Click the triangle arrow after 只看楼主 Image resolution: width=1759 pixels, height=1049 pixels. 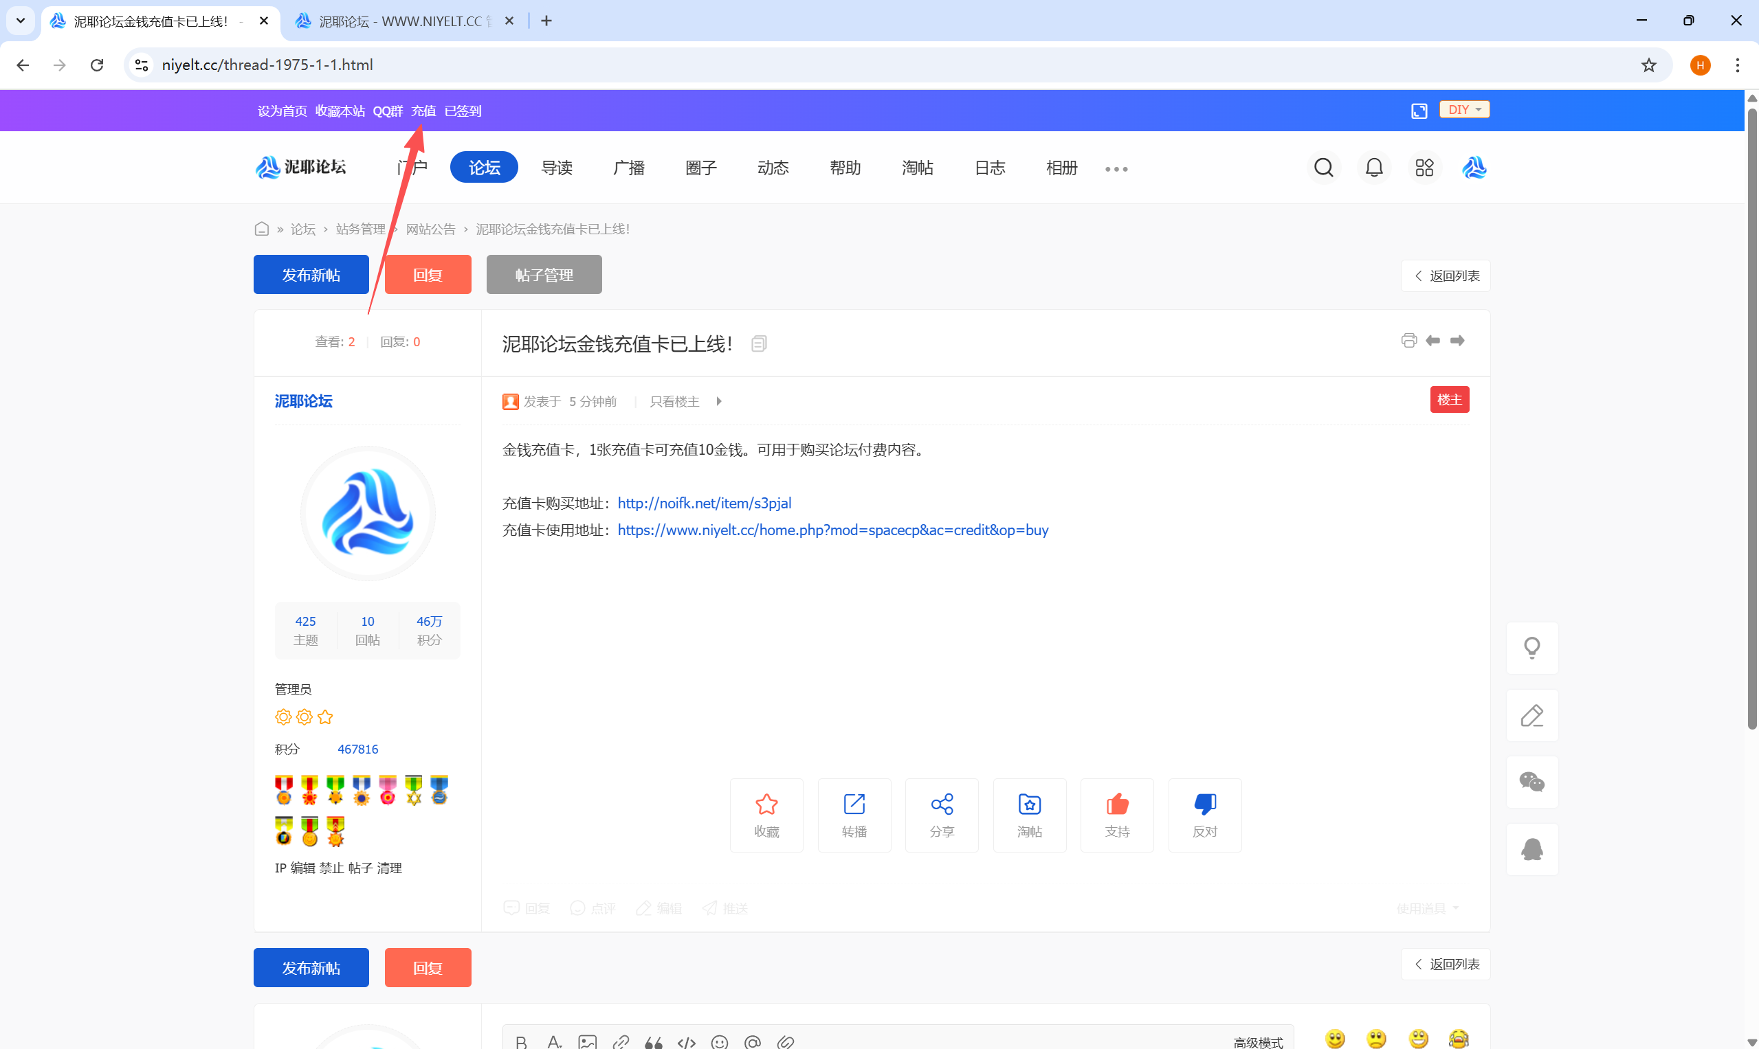(x=718, y=401)
